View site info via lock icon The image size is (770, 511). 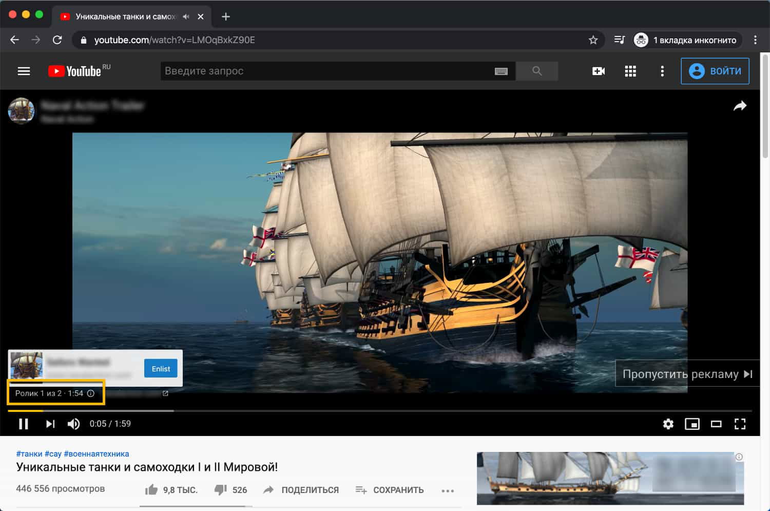(84, 40)
